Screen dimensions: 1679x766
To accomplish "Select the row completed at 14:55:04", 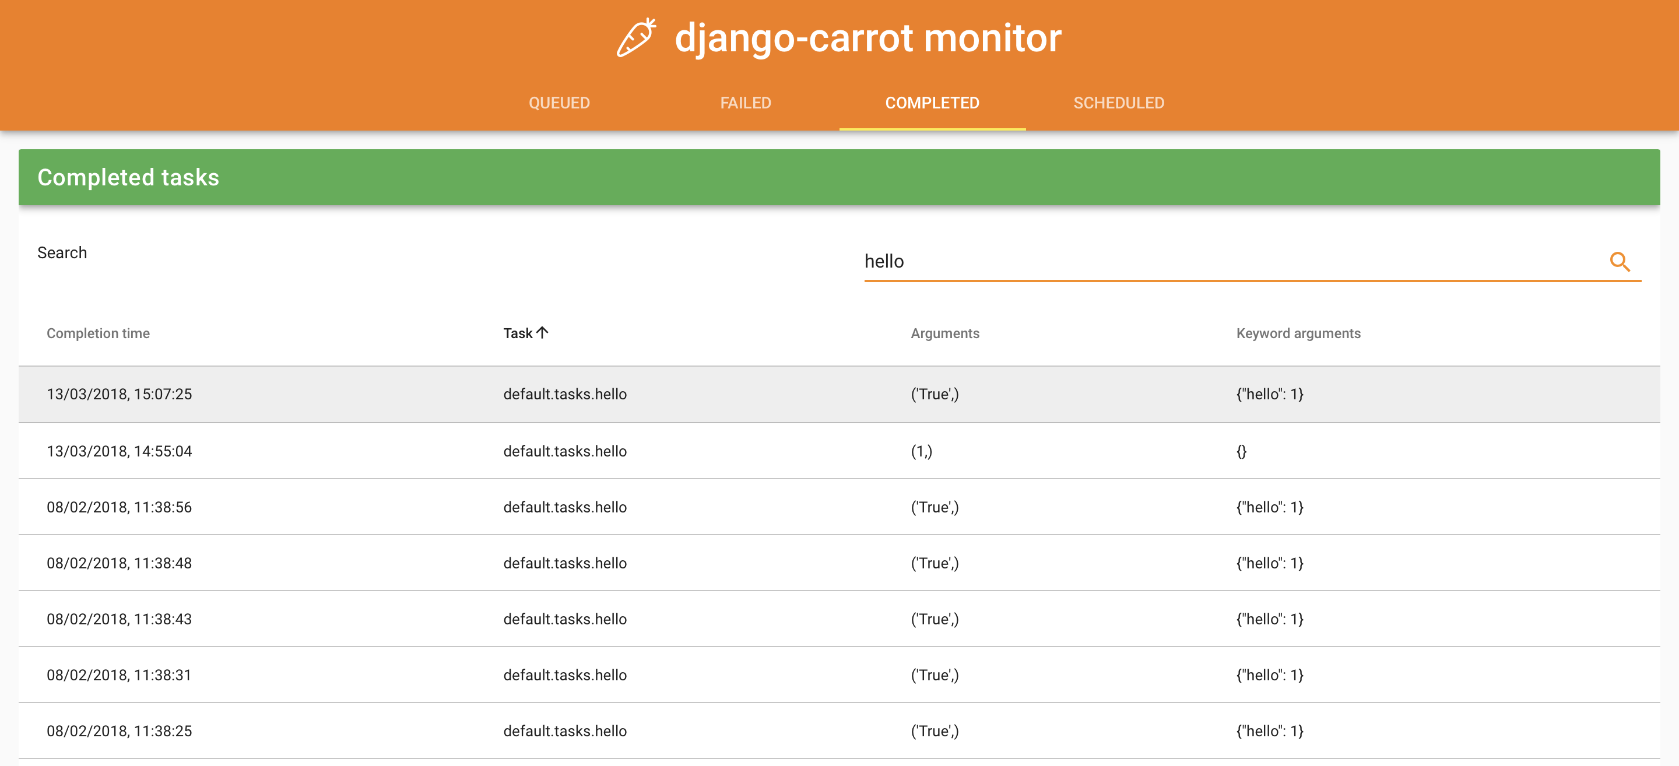I will [x=120, y=451].
